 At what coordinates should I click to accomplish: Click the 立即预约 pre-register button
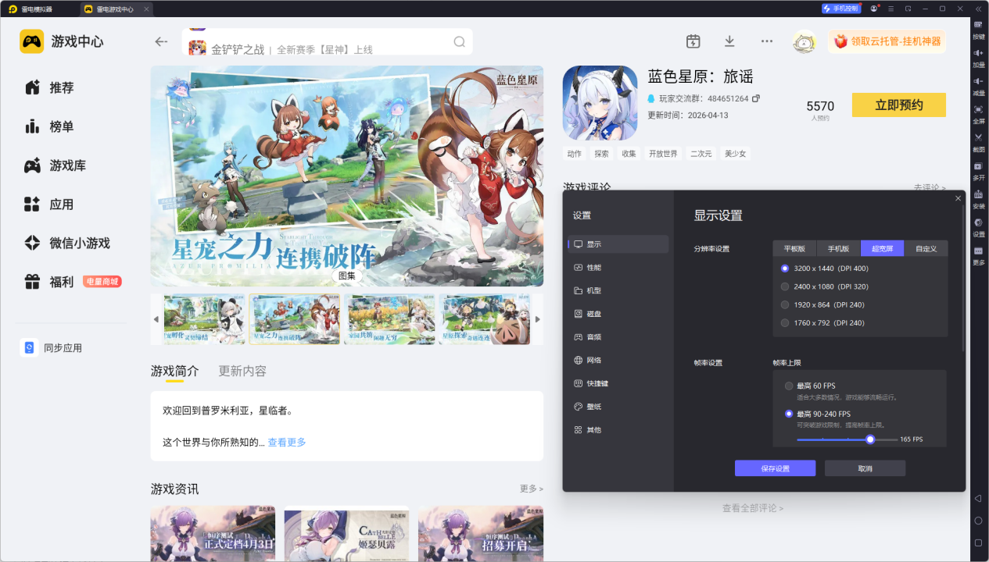(x=898, y=105)
